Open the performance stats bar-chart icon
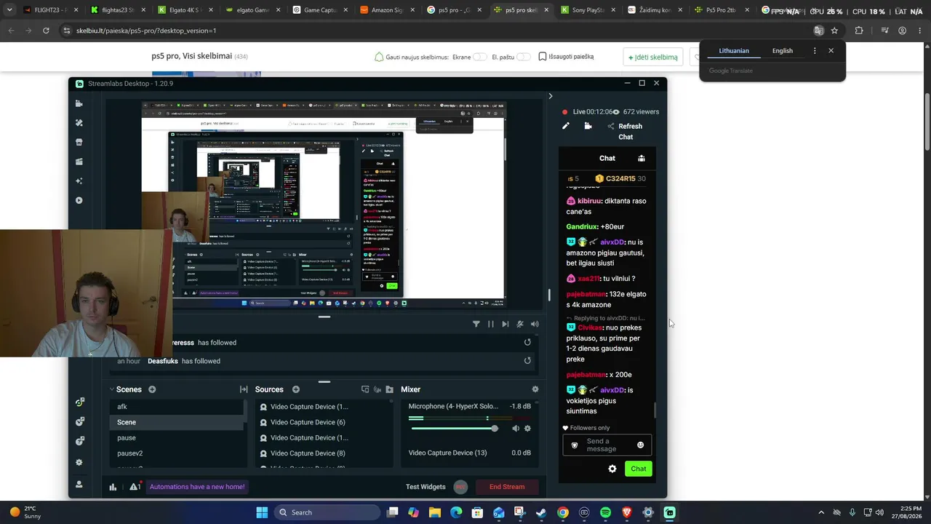Image resolution: width=931 pixels, height=524 pixels. [113, 487]
